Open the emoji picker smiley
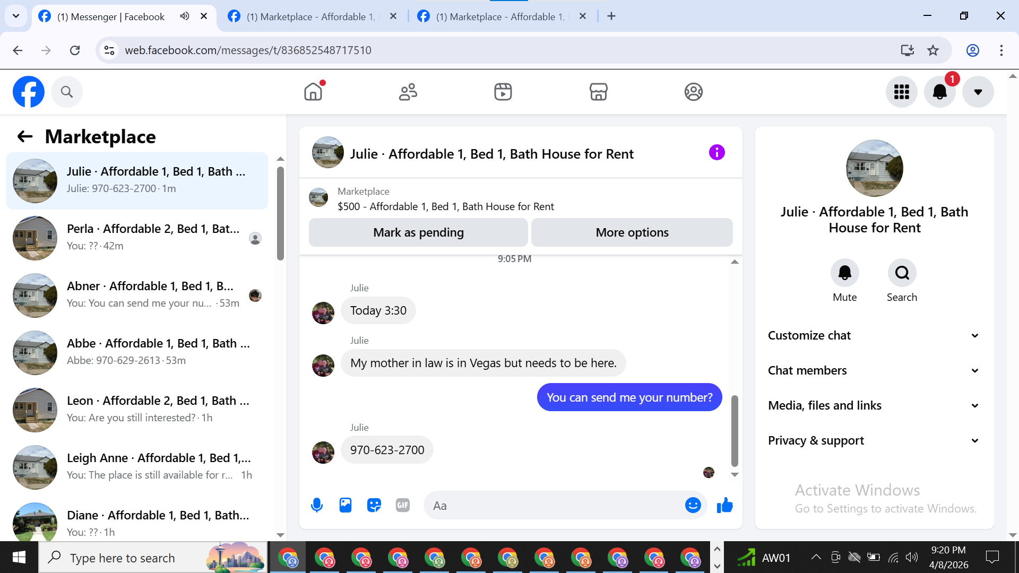 click(693, 505)
